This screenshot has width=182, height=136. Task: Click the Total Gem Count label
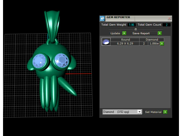tap(149, 25)
